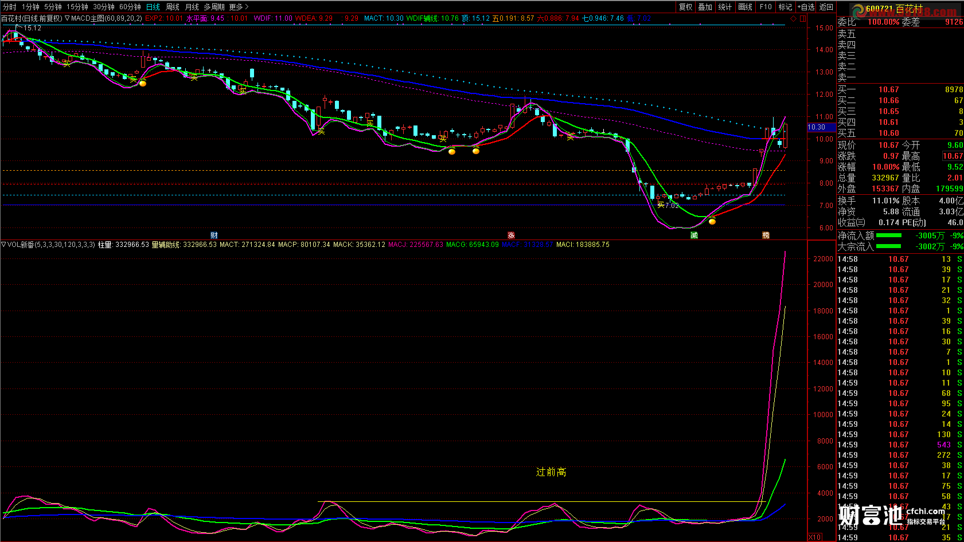
Task: Click the 涨幅 10.00% value
Action: [x=886, y=167]
